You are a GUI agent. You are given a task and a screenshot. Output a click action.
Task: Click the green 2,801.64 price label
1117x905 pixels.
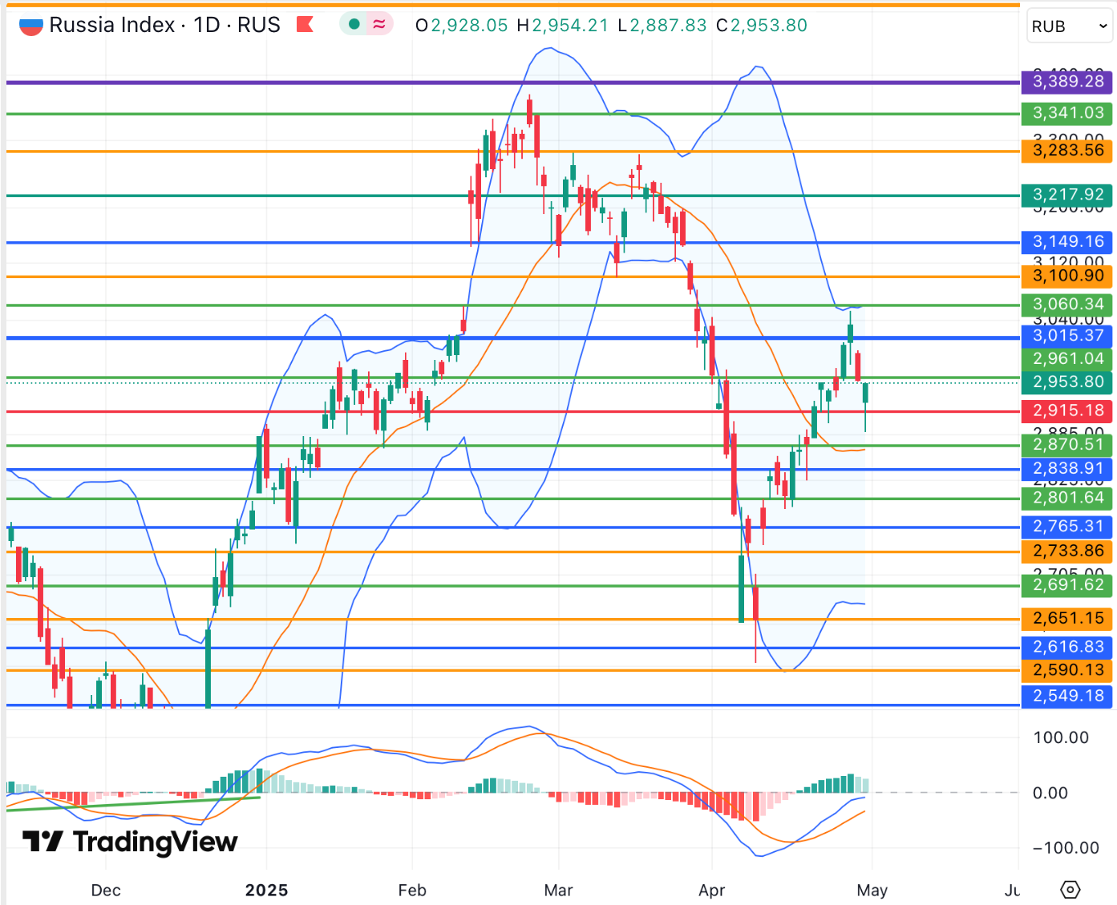[1067, 498]
